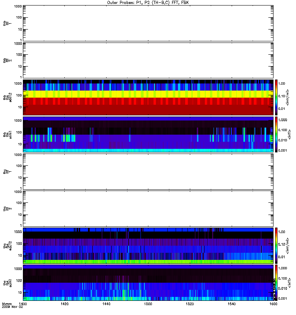Screen dimensions: 296x315
Task: Click the '10' tick label of thb fff 2
Action: click(20, 67)
